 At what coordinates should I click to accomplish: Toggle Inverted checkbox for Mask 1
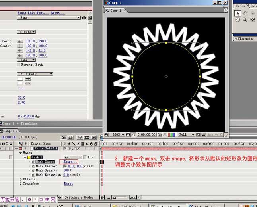(85, 157)
